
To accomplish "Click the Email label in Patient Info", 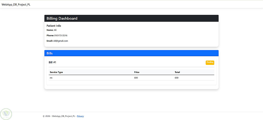I will [x=50, y=41].
